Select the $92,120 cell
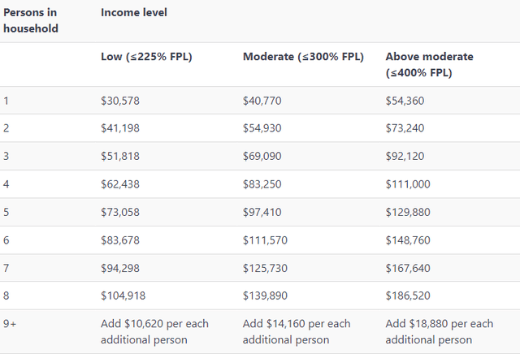The width and height of the screenshot is (520, 354). tap(405, 156)
